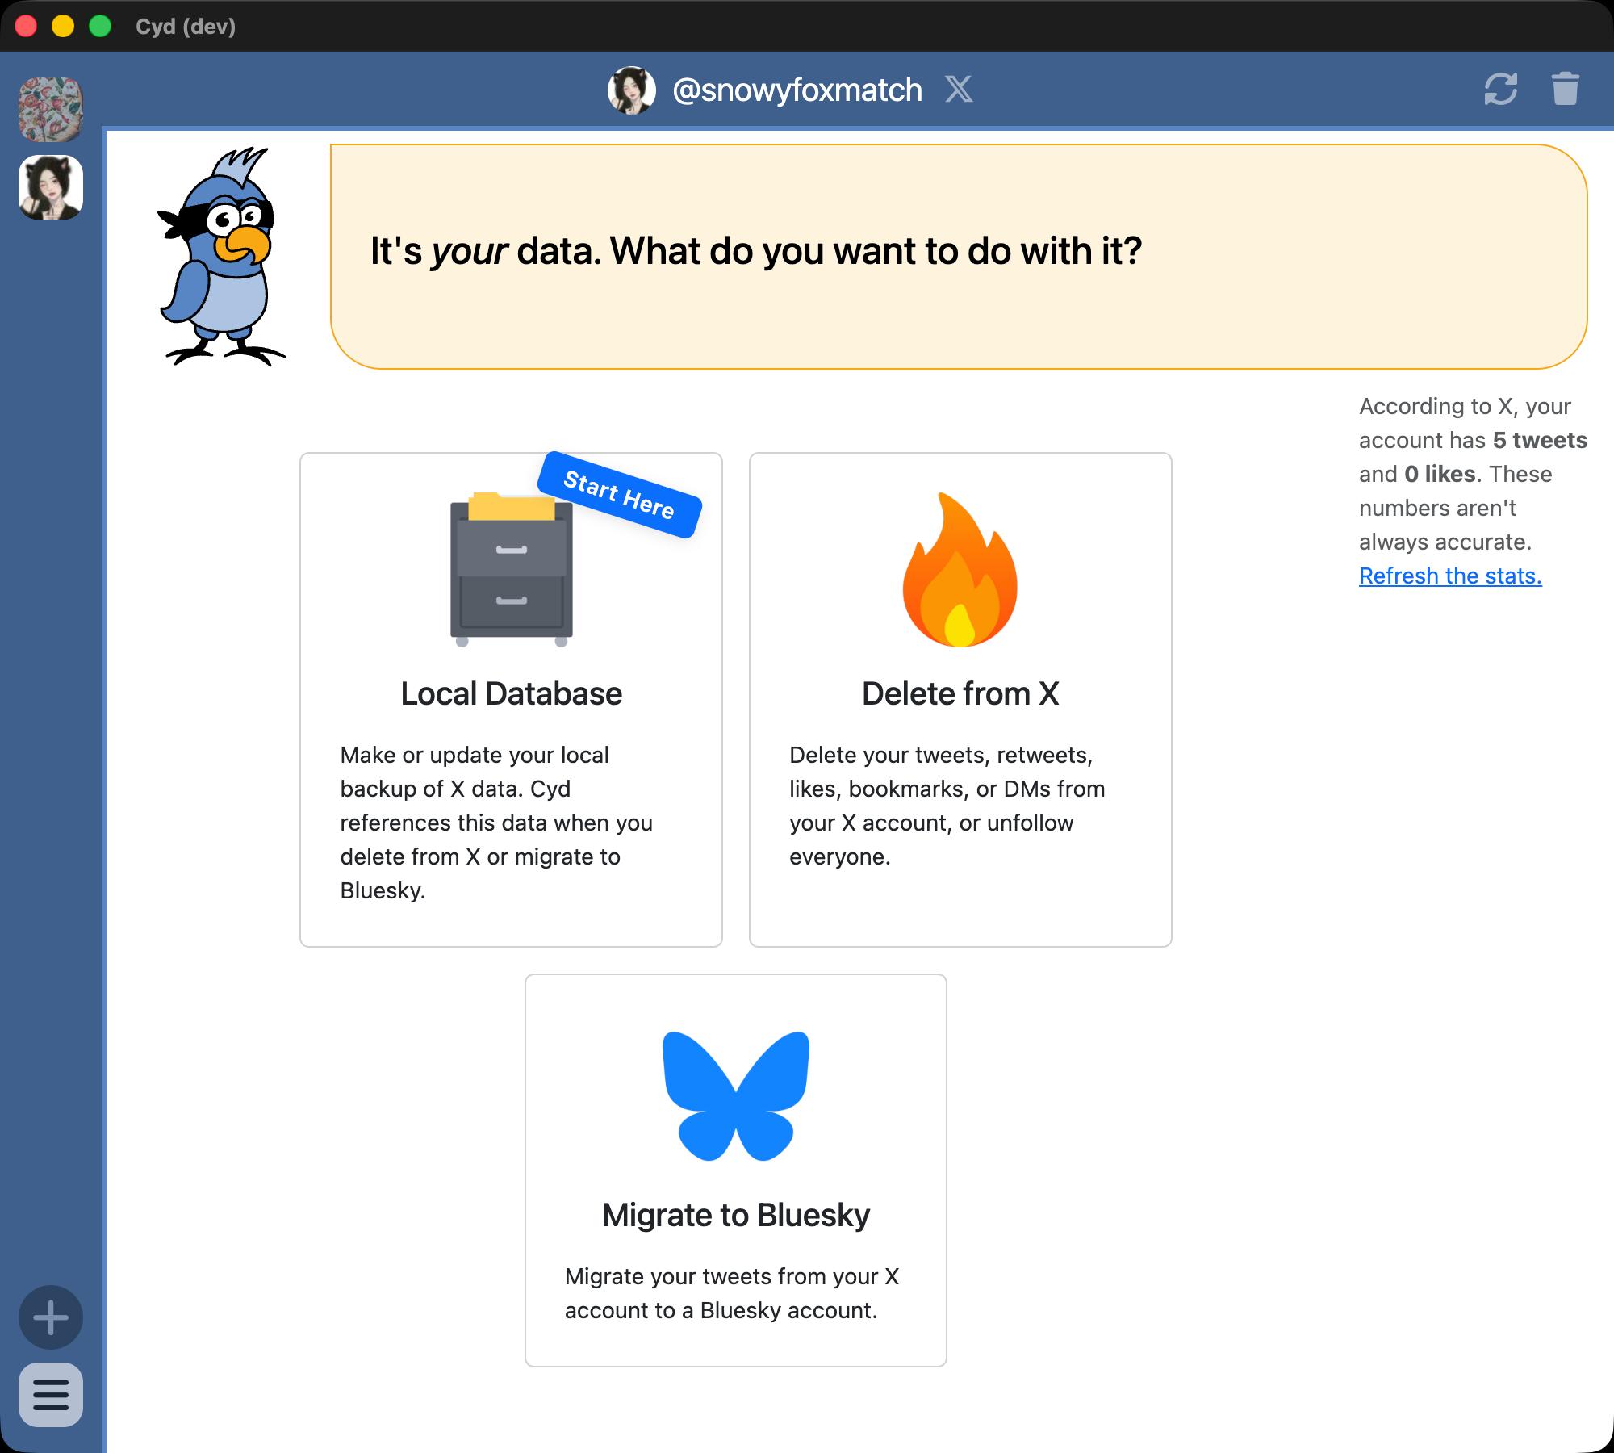
Task: Click the flame icon
Action: 960,570
